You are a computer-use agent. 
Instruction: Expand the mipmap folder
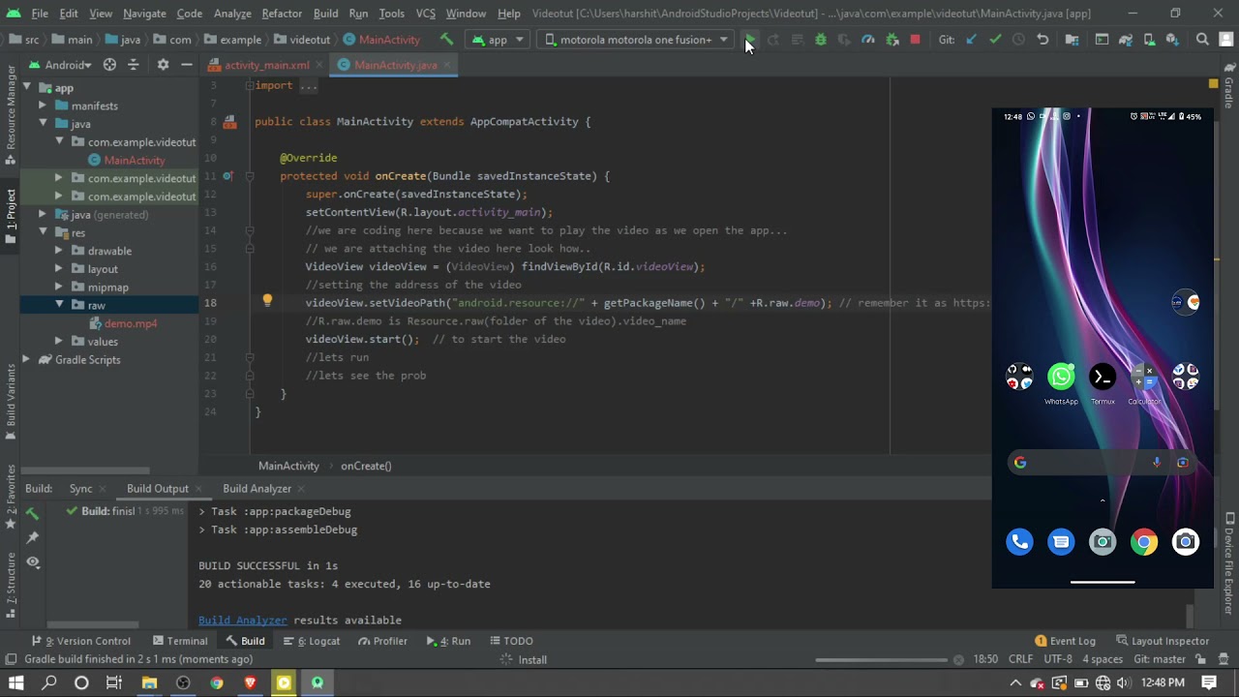pos(59,287)
